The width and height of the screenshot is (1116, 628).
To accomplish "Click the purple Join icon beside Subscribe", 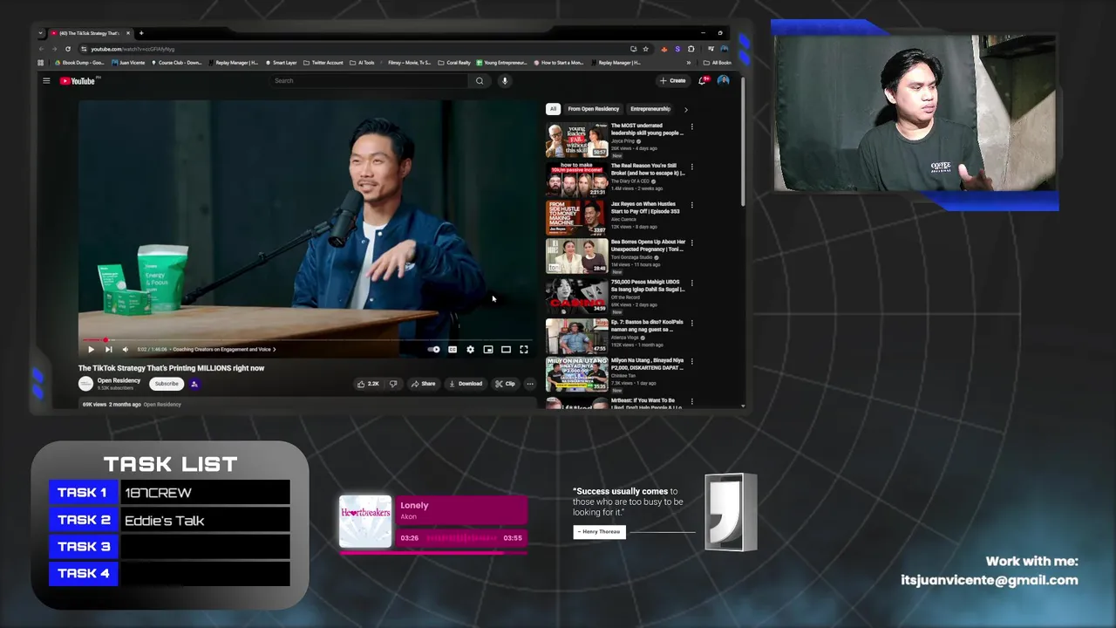I will click(194, 384).
